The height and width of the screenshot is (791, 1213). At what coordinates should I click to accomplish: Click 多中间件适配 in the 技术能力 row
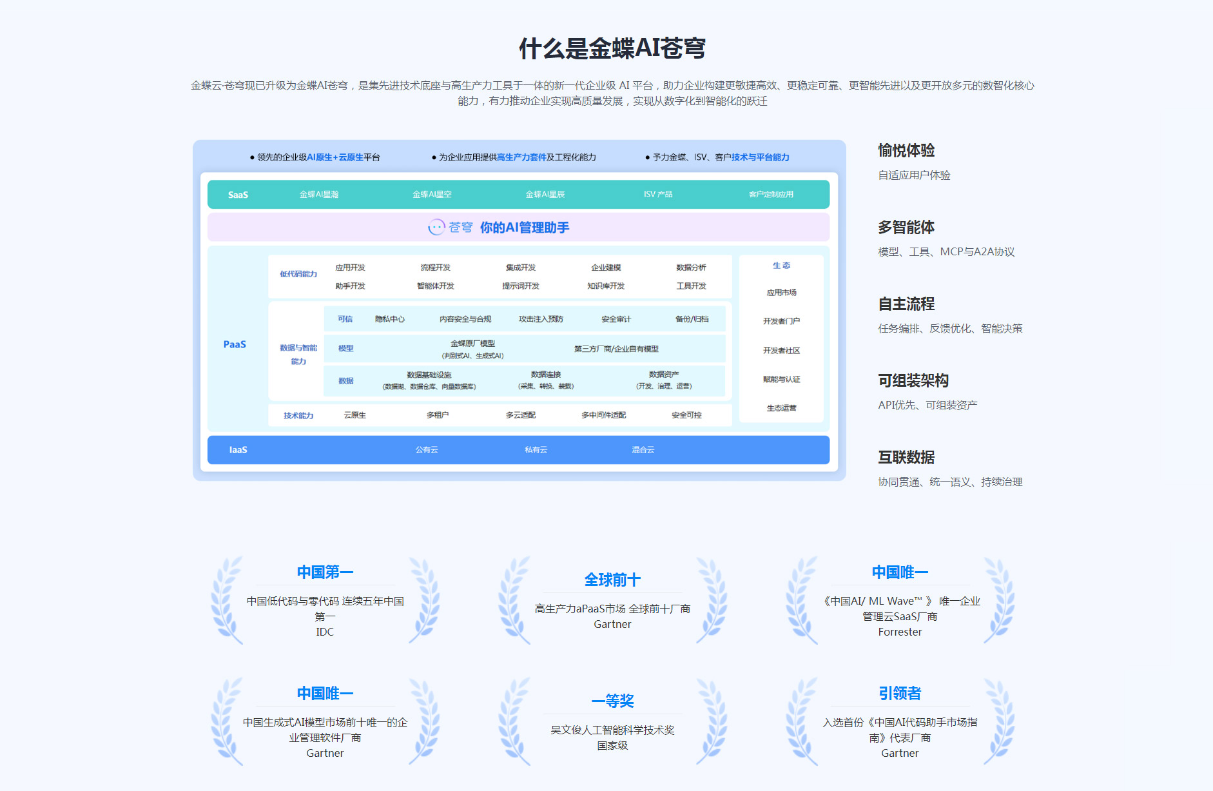click(x=604, y=415)
